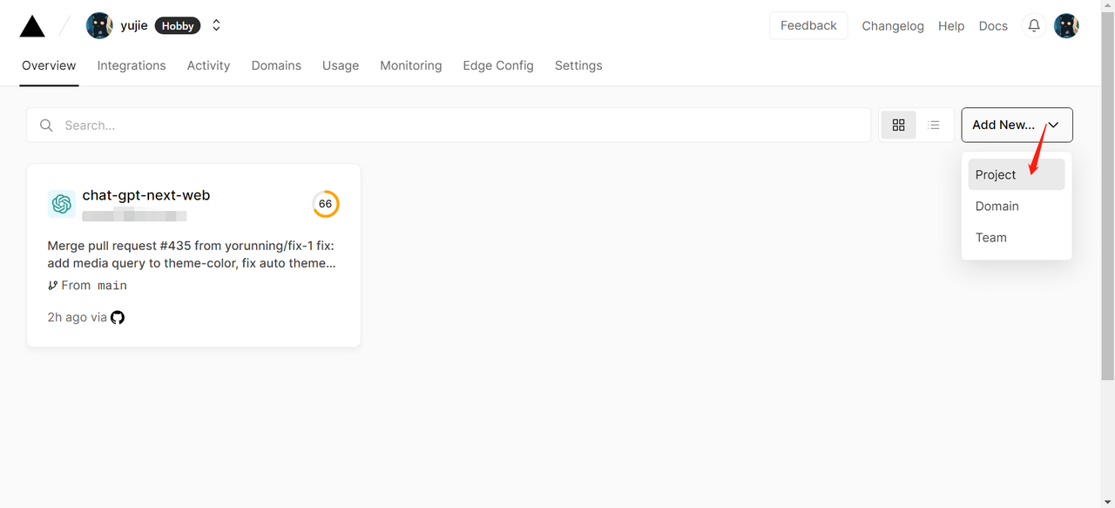Open the Integrations tab
The width and height of the screenshot is (1115, 508).
click(x=132, y=65)
